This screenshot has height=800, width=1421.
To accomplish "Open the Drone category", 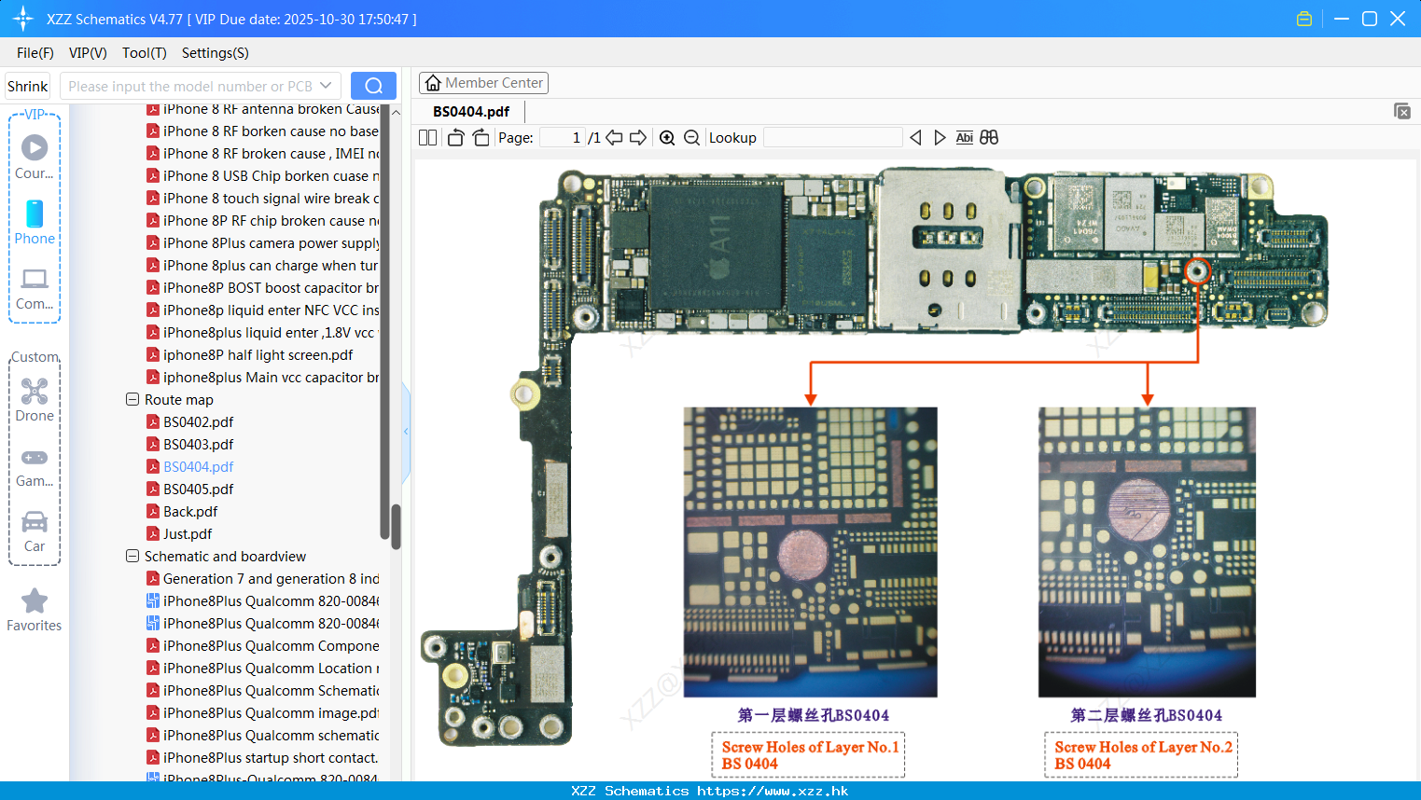I will (x=35, y=400).
